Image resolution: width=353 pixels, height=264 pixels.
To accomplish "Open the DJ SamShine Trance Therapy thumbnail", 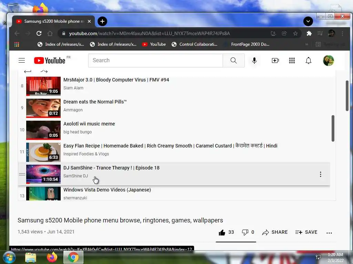I will [43, 174].
